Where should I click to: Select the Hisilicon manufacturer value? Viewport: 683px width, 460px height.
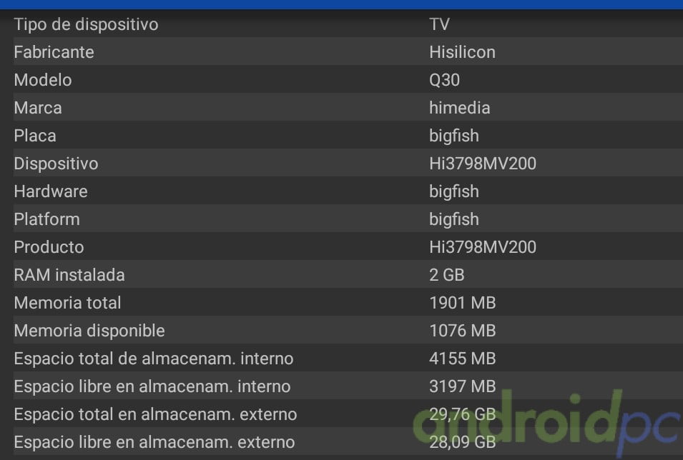[x=462, y=52]
